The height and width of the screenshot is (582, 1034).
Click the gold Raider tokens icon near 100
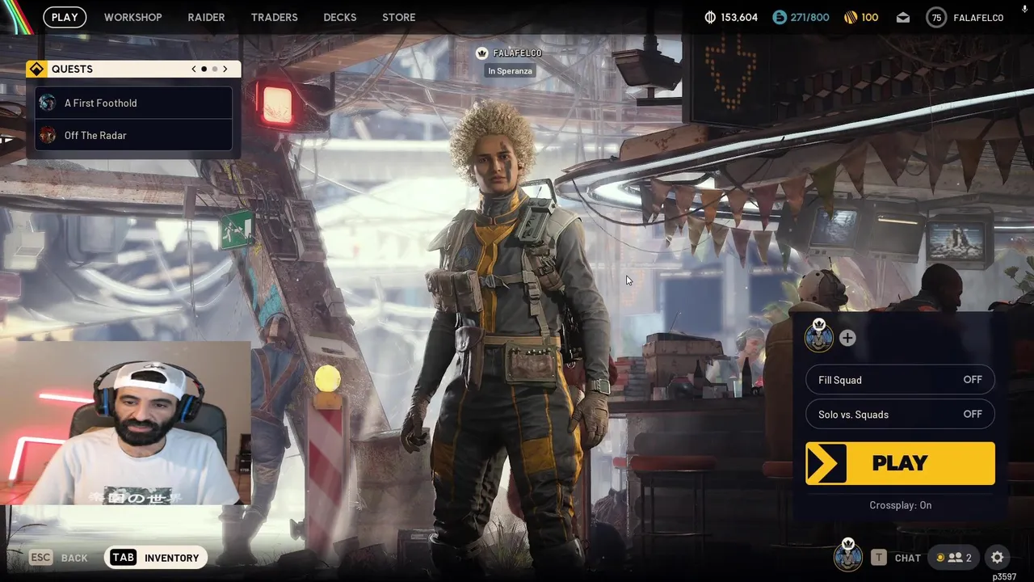851,17
